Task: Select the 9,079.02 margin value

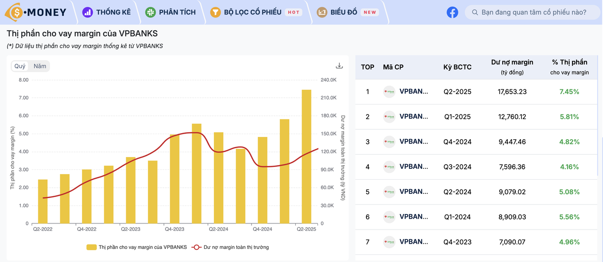Action: click(512, 192)
